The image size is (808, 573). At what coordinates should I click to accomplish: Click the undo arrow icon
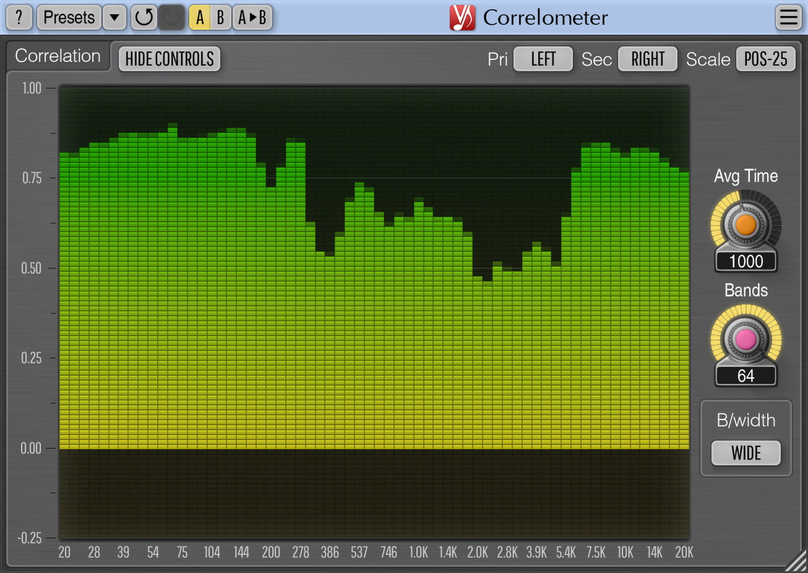click(x=143, y=17)
